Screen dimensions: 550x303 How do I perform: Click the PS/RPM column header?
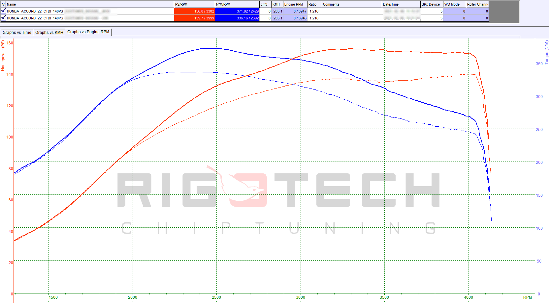[x=194, y=4]
